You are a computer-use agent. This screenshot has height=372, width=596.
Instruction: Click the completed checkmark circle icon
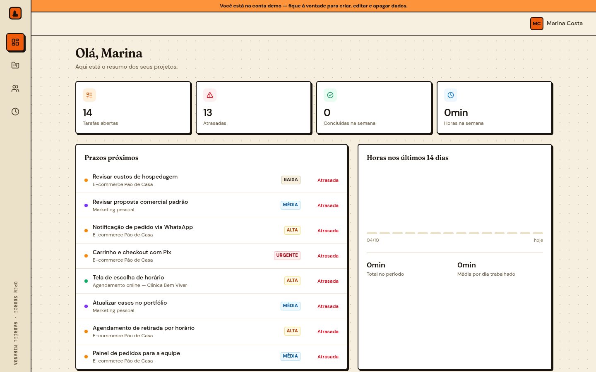pyautogui.click(x=330, y=95)
